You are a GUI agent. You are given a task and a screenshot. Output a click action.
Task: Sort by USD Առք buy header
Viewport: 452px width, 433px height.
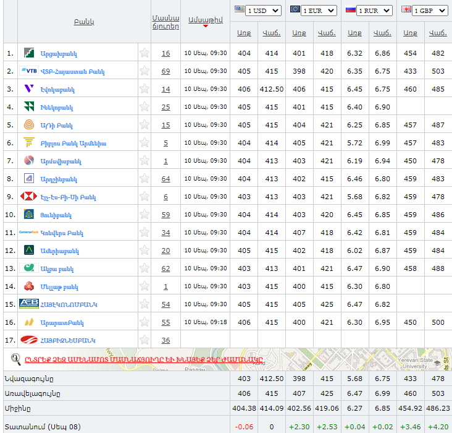tap(244, 33)
